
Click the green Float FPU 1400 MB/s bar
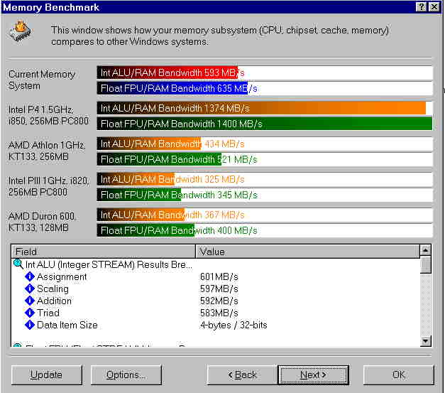(x=265, y=124)
